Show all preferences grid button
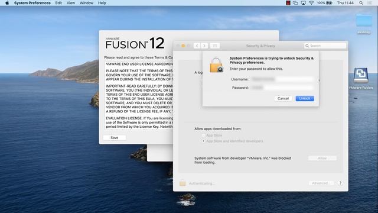Screen dimensions: 378x213 215,46
